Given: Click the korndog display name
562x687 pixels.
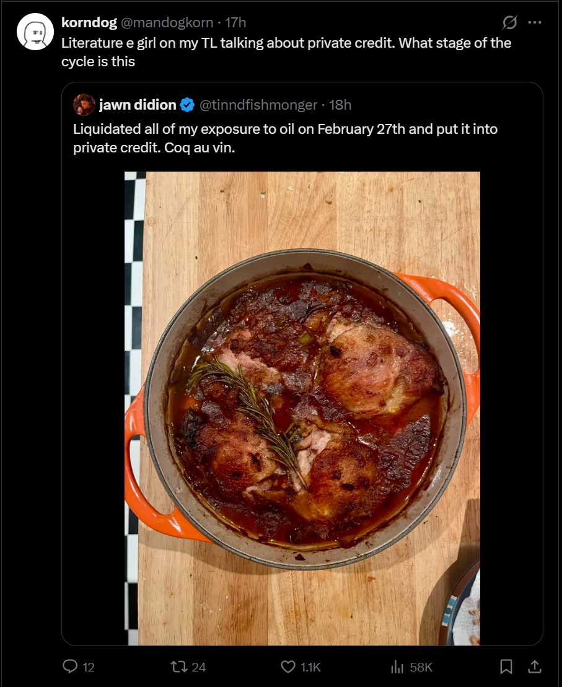Looking at the screenshot, I should 89,23.
